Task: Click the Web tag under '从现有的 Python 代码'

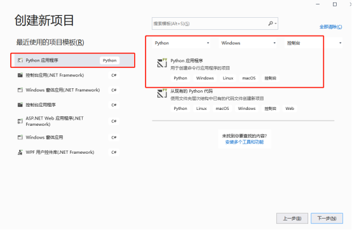Action: coord(290,109)
